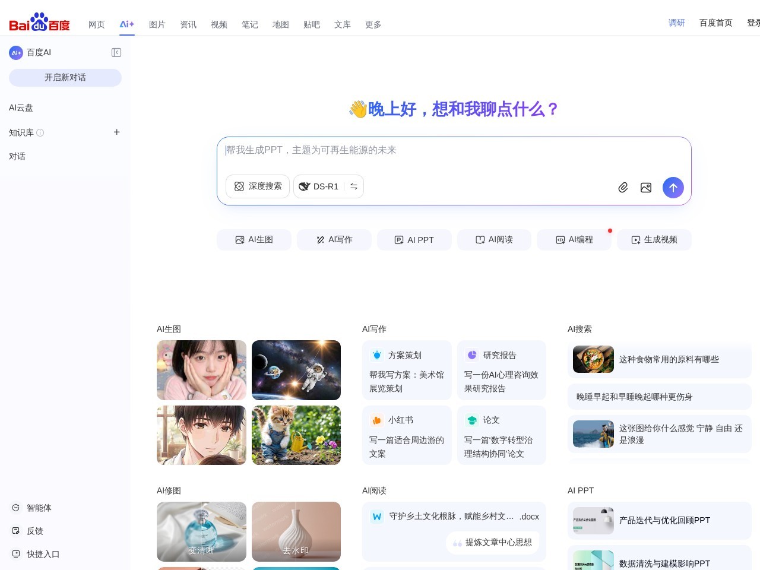Open 快捷入口 in the sidebar
Viewport: 760px width, 570px height.
click(x=43, y=554)
